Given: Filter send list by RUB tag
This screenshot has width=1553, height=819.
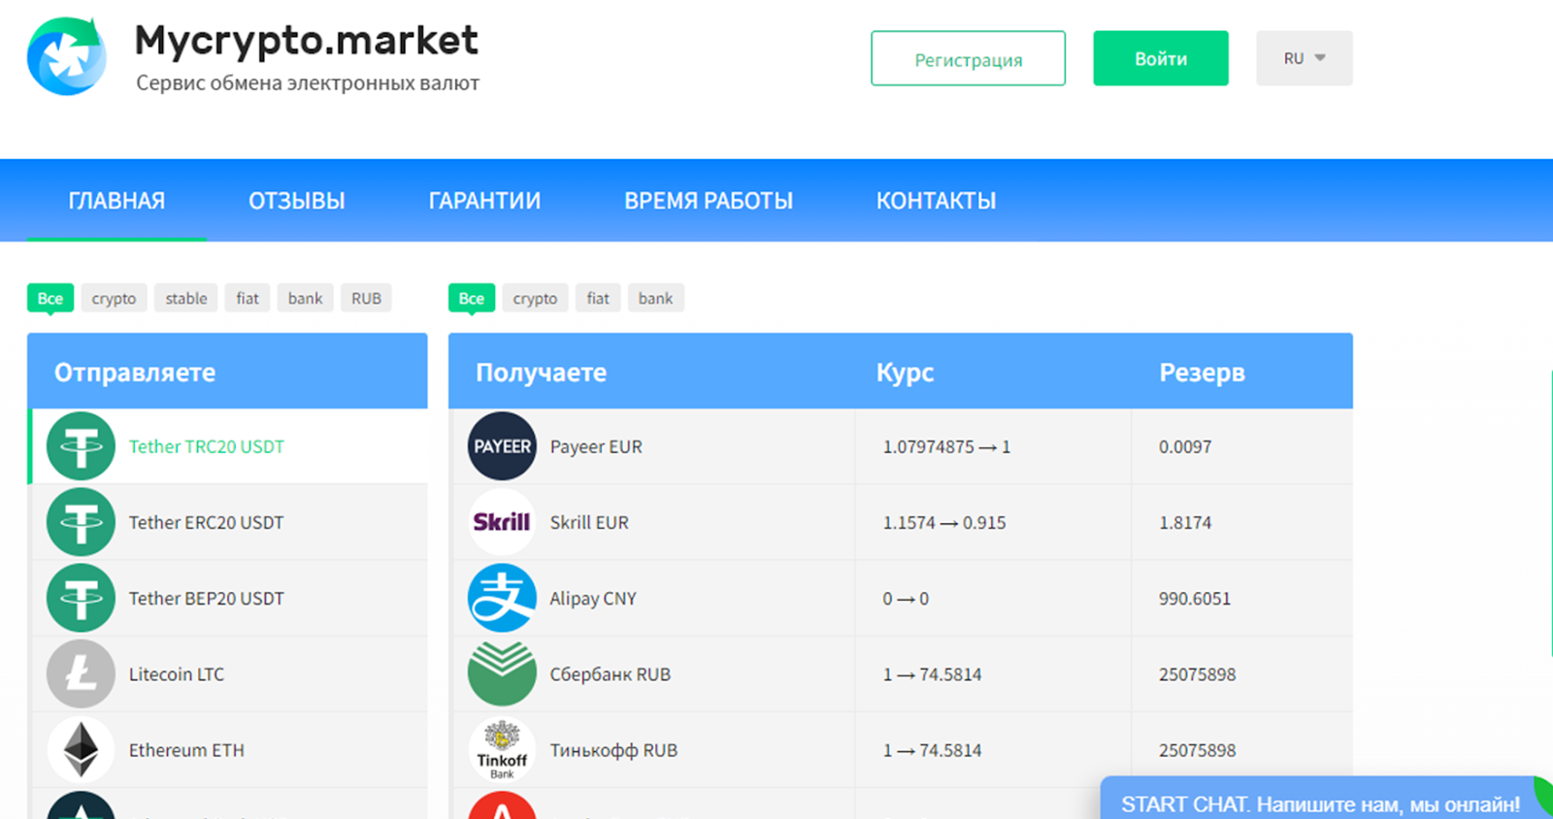Looking at the screenshot, I should 366,298.
